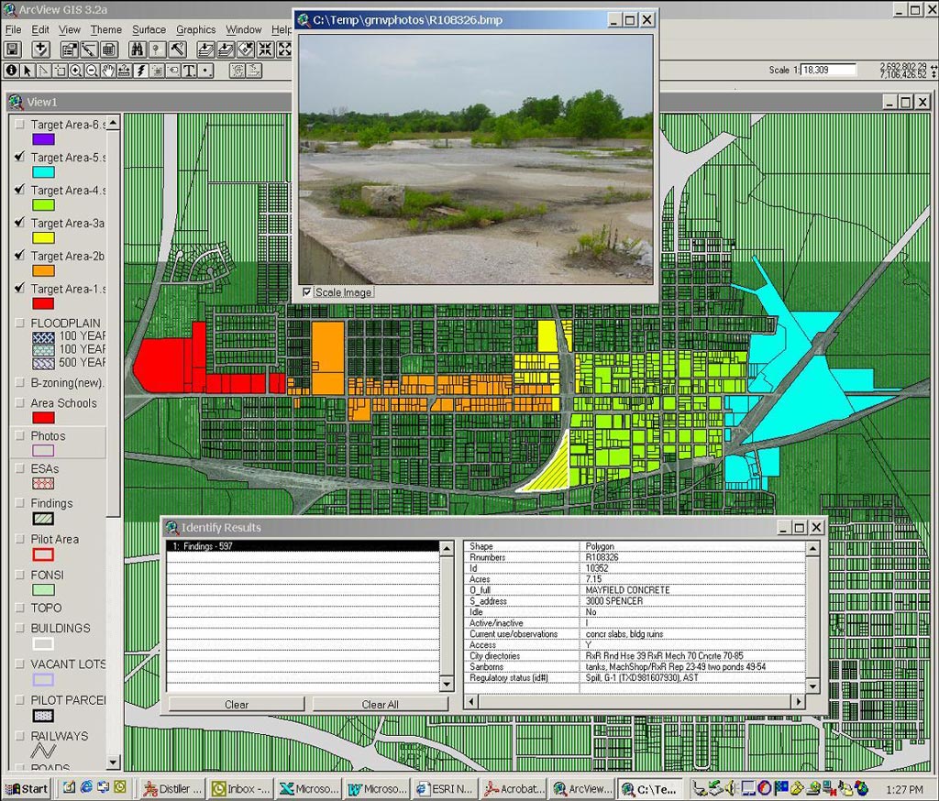Select the Select Feature tool

click(60, 71)
